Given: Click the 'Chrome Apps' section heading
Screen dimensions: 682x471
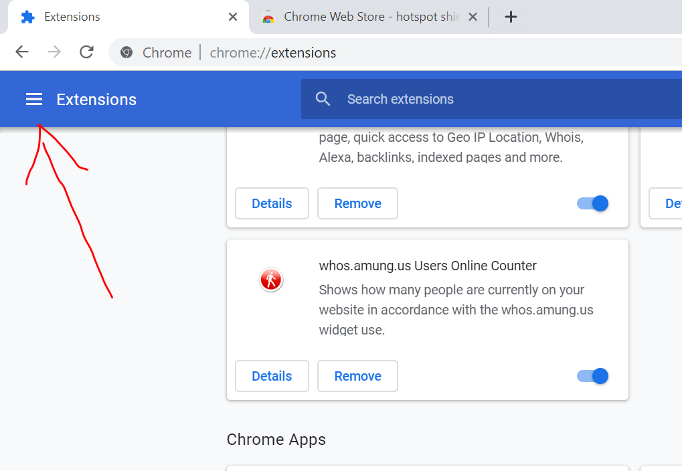Looking at the screenshot, I should click(x=276, y=440).
